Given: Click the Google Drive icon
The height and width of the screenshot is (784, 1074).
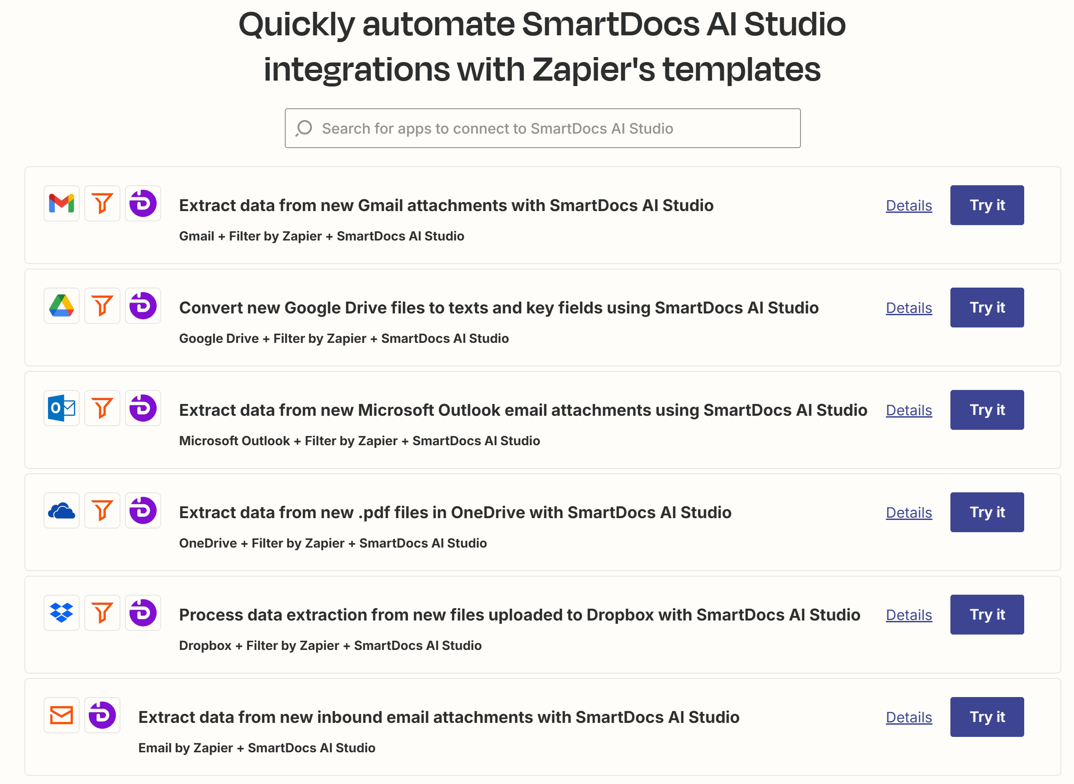Looking at the screenshot, I should (x=62, y=306).
